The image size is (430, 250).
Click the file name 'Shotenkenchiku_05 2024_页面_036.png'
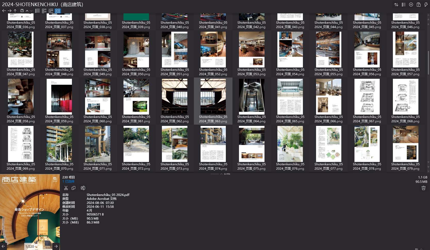21,25
